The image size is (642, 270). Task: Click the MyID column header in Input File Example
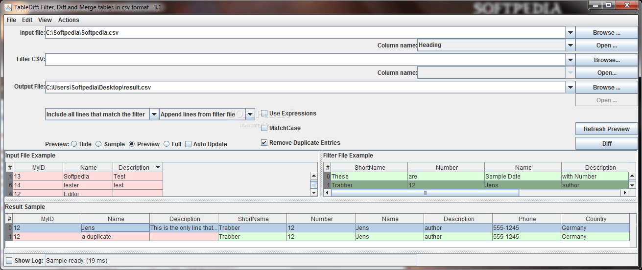pos(38,168)
